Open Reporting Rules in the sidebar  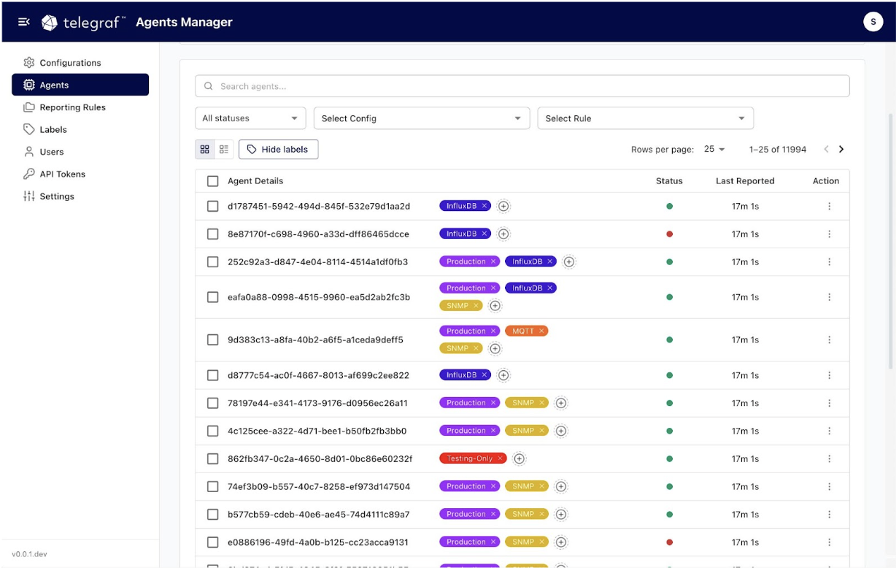point(80,107)
